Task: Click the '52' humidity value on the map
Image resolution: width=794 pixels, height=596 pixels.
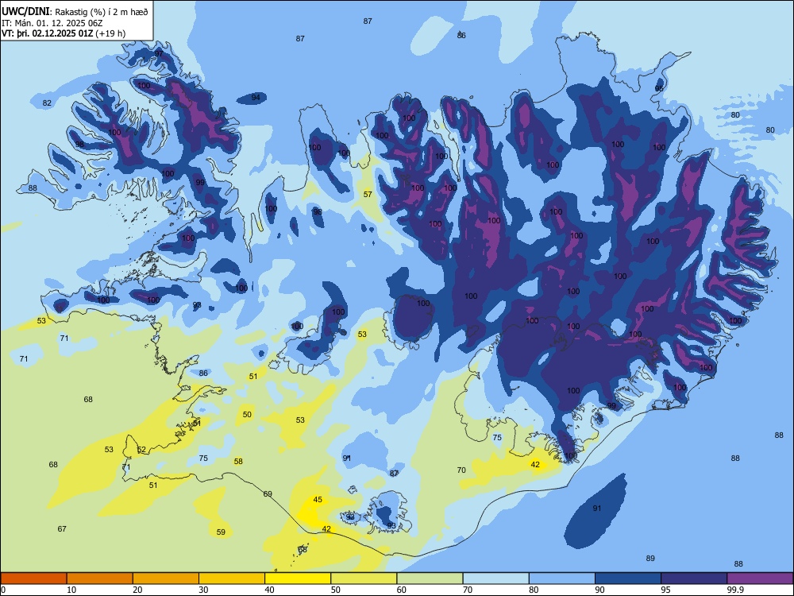Action: 141,450
